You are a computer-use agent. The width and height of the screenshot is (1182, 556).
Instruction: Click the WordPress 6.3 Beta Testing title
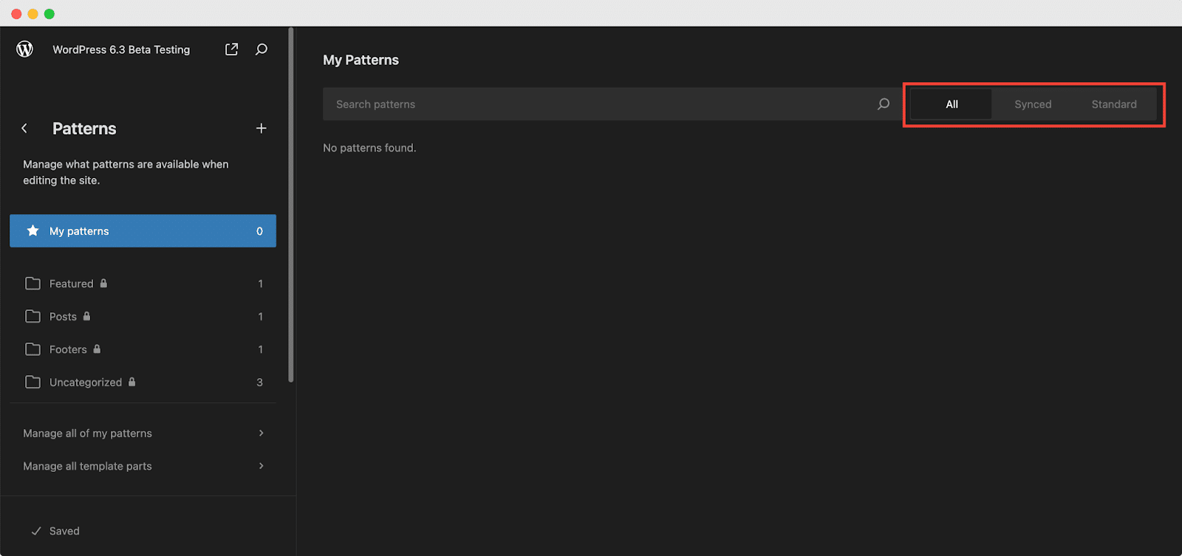pos(121,49)
